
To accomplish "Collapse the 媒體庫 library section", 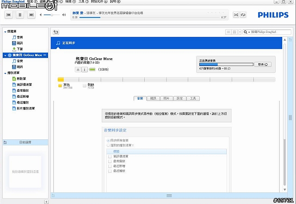I will click(5, 32).
